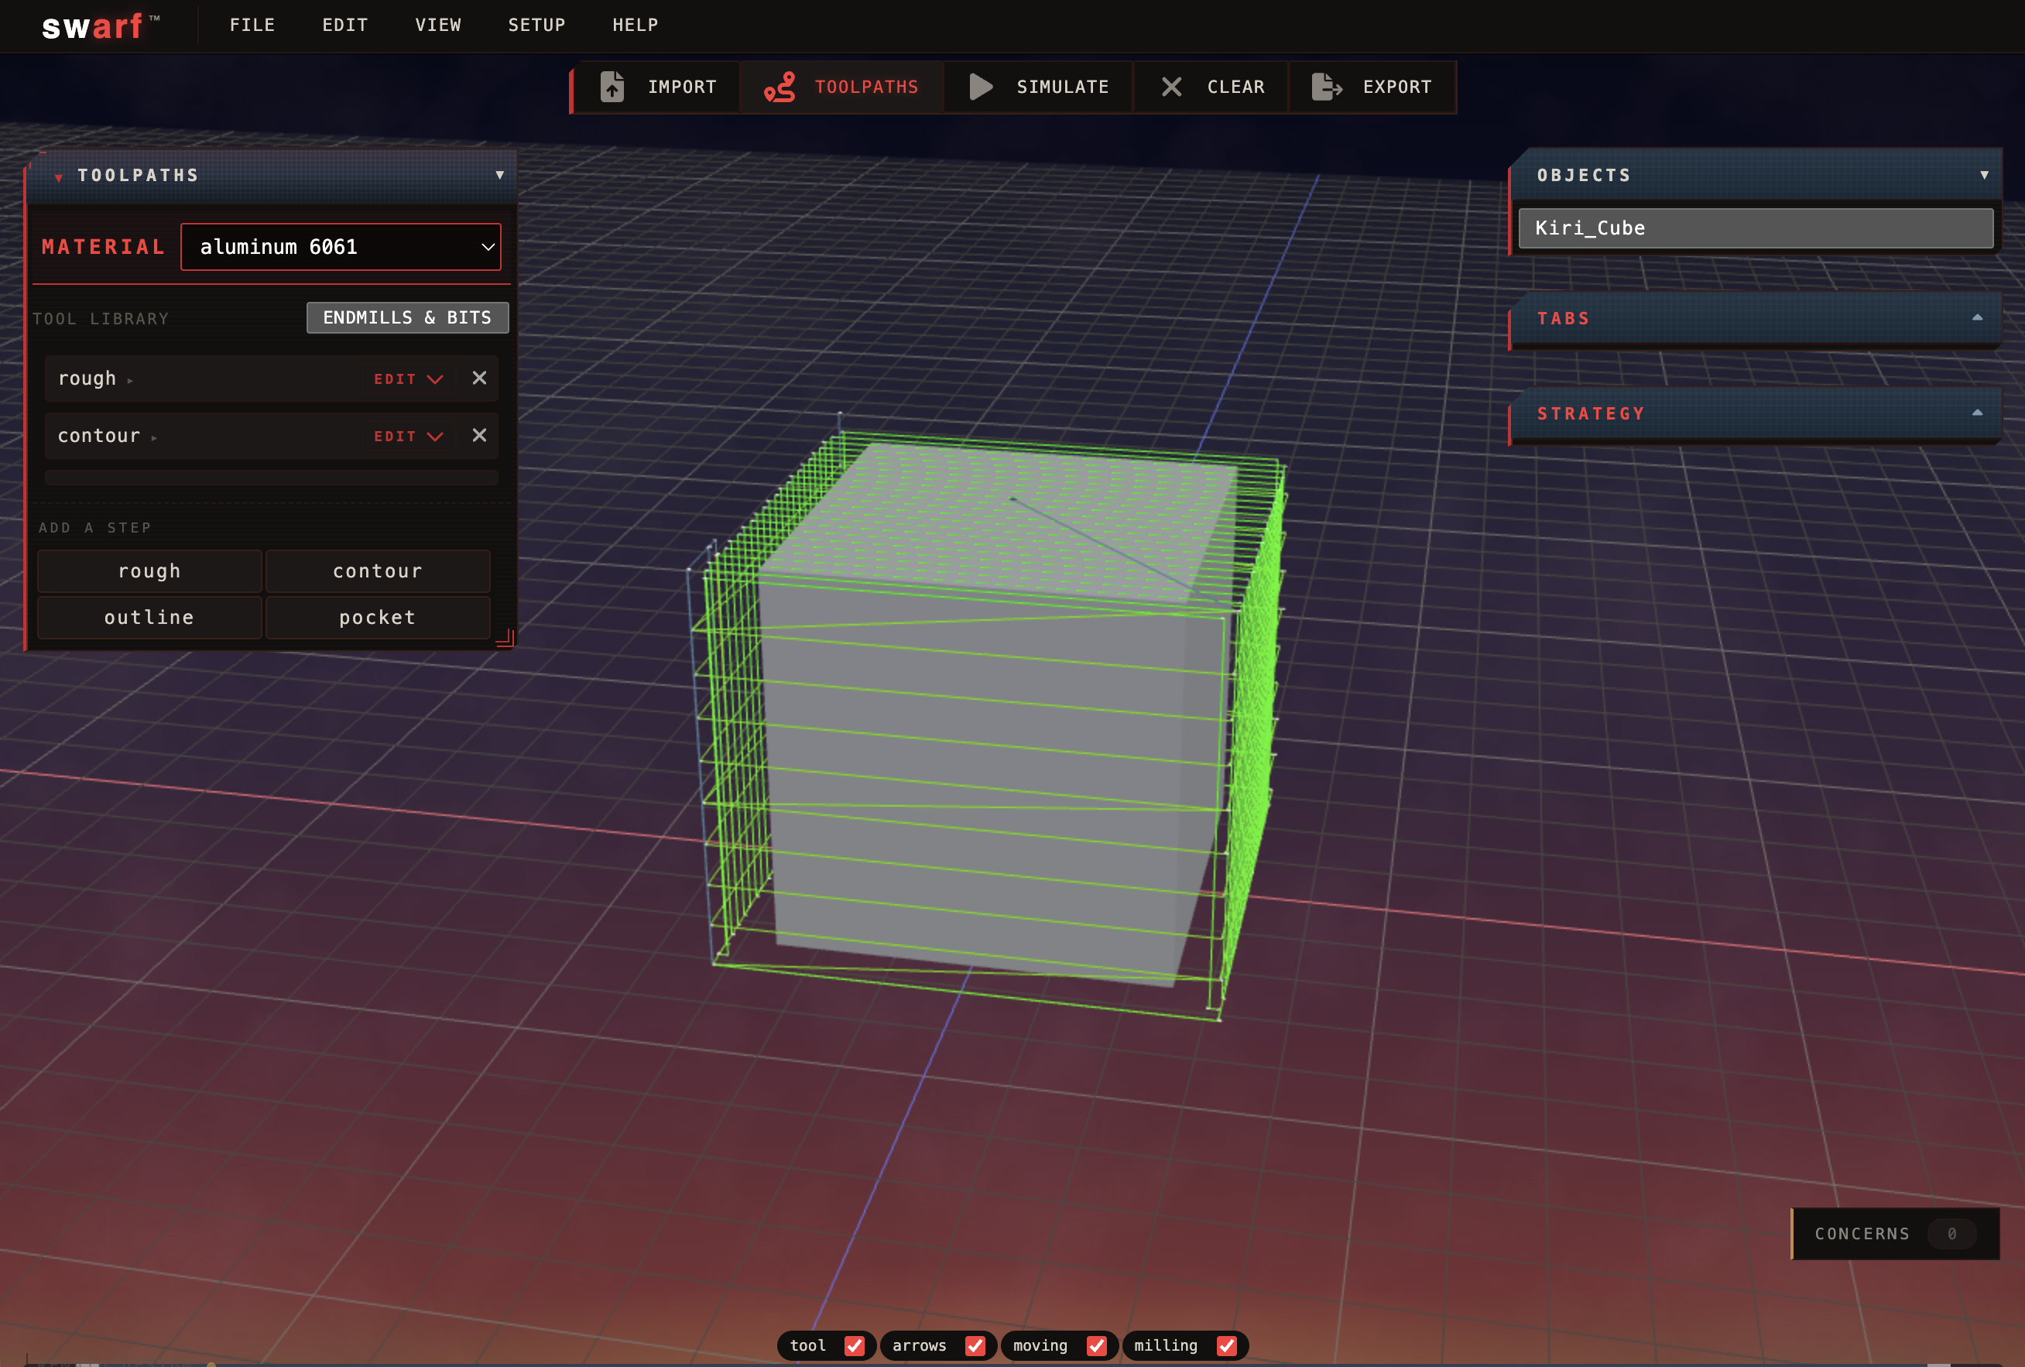
Task: Open the material dropdown showing aluminum 6061
Action: tap(341, 247)
